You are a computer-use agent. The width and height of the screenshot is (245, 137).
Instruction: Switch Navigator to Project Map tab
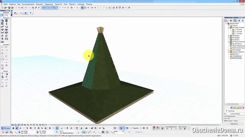[231, 21]
